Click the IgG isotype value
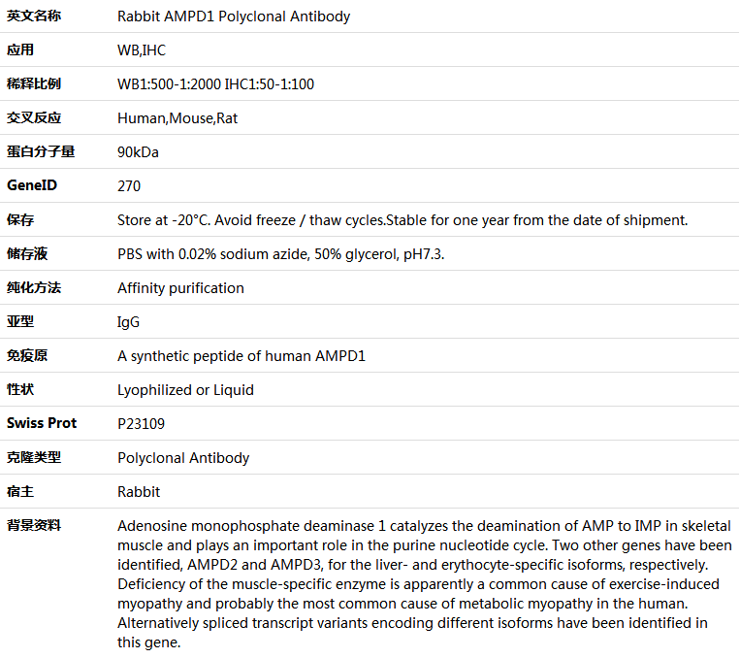 pyautogui.click(x=128, y=322)
